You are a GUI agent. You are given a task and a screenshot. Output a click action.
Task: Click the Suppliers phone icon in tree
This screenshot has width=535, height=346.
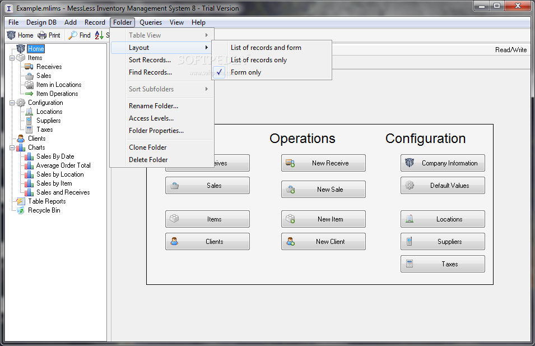[29, 121]
